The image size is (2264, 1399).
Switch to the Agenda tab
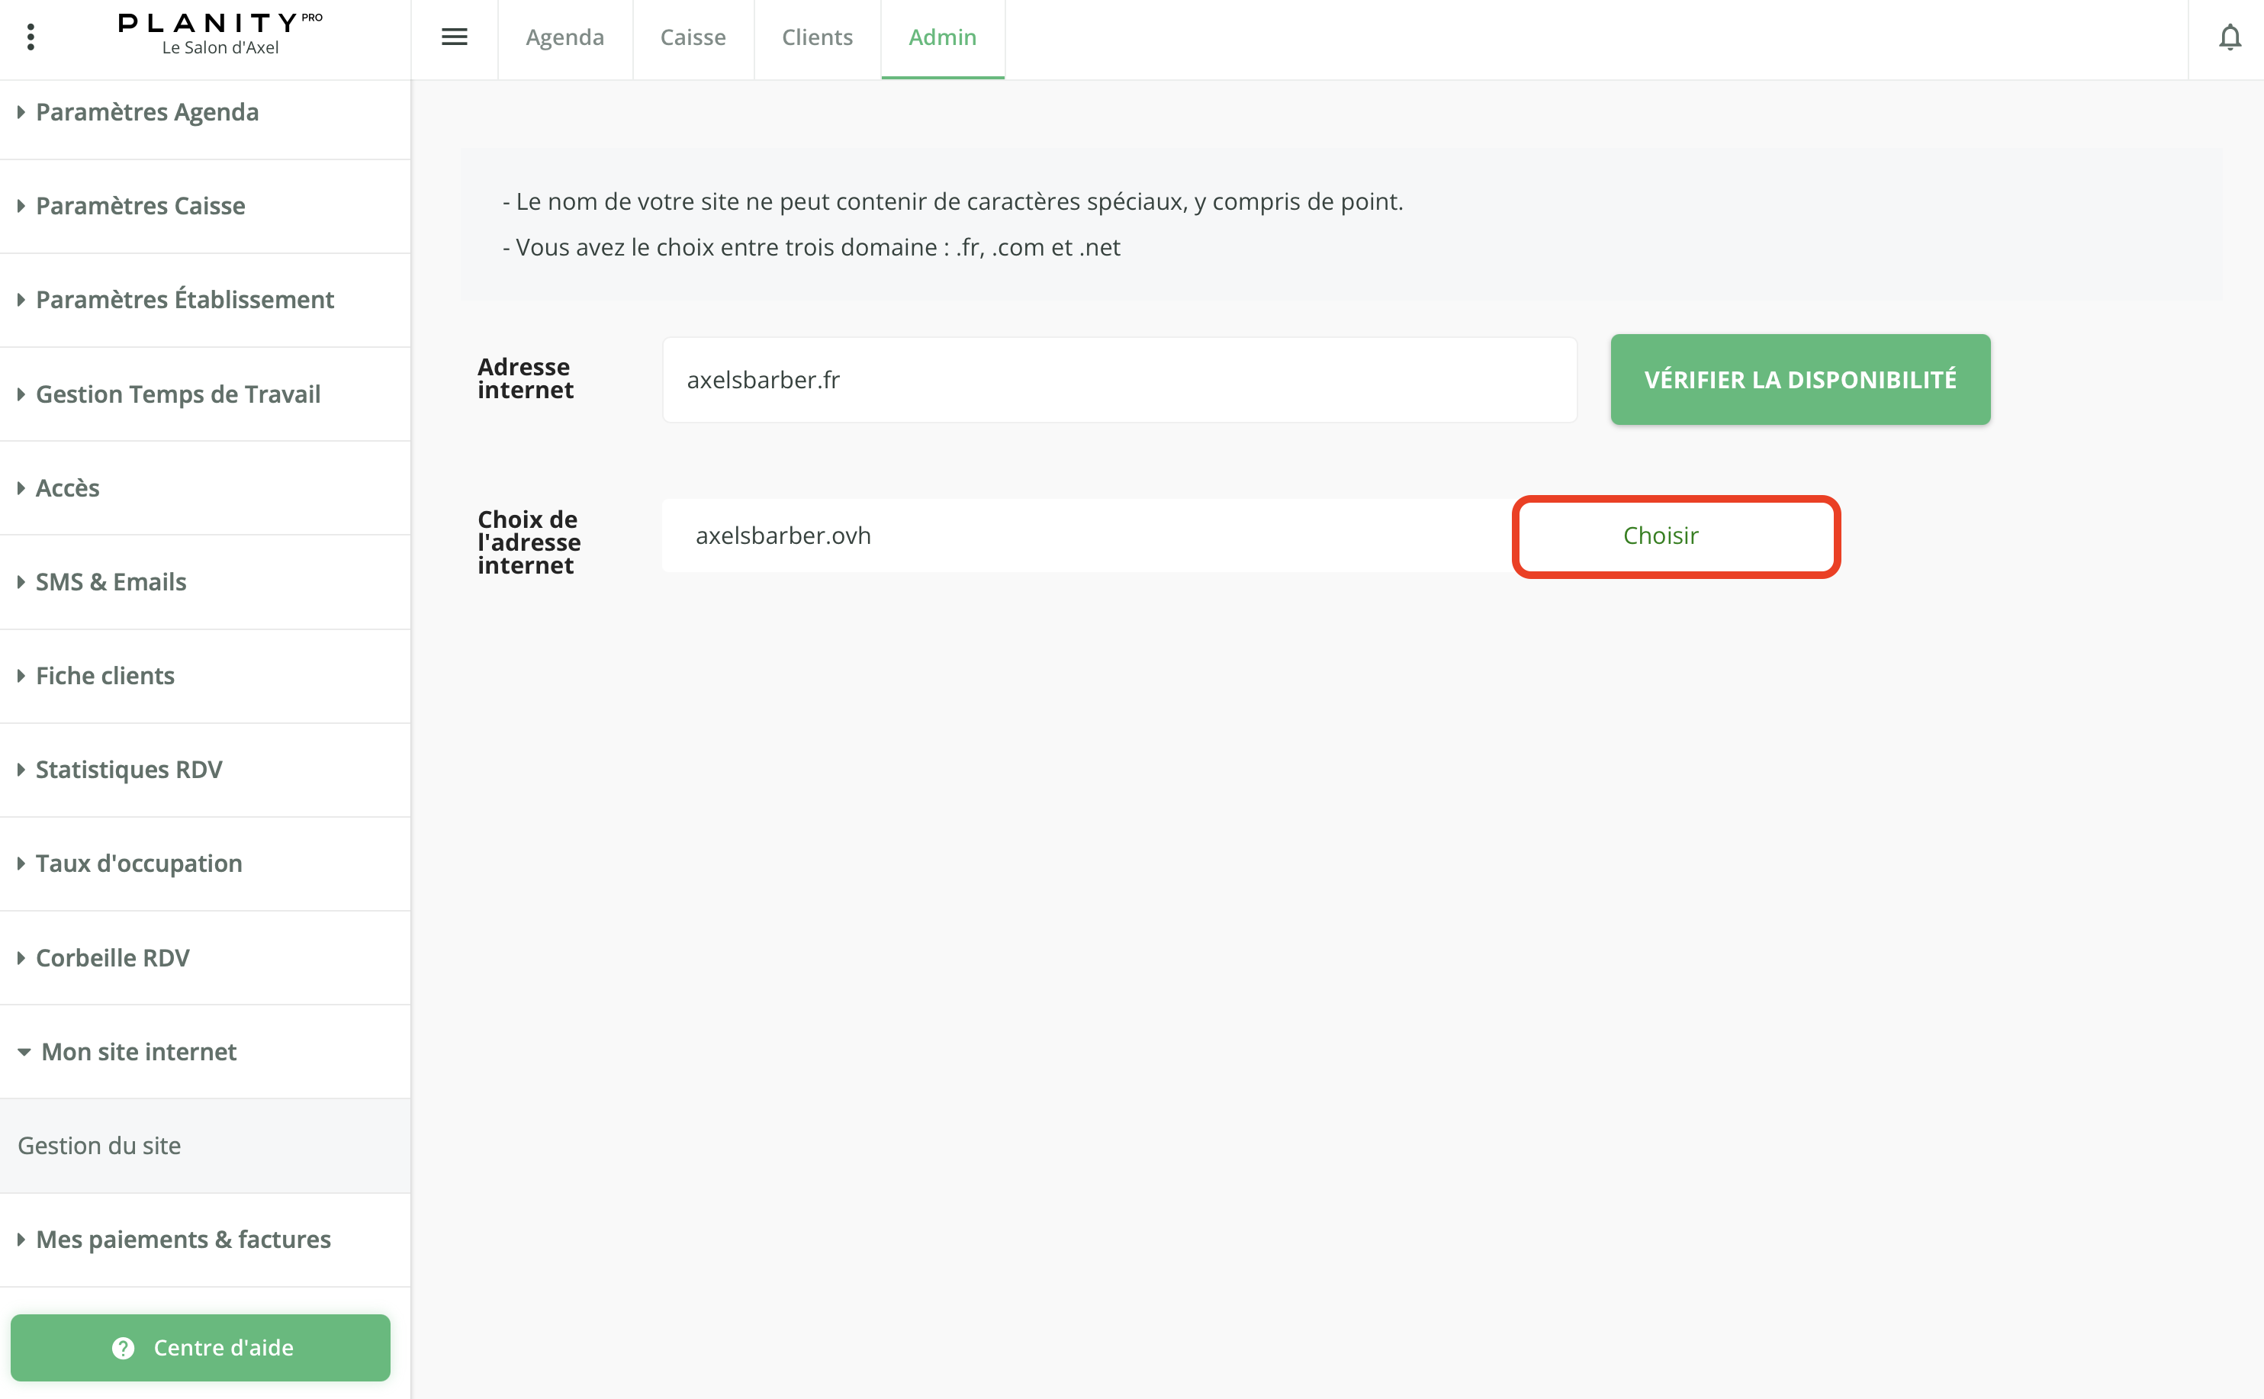tap(564, 38)
